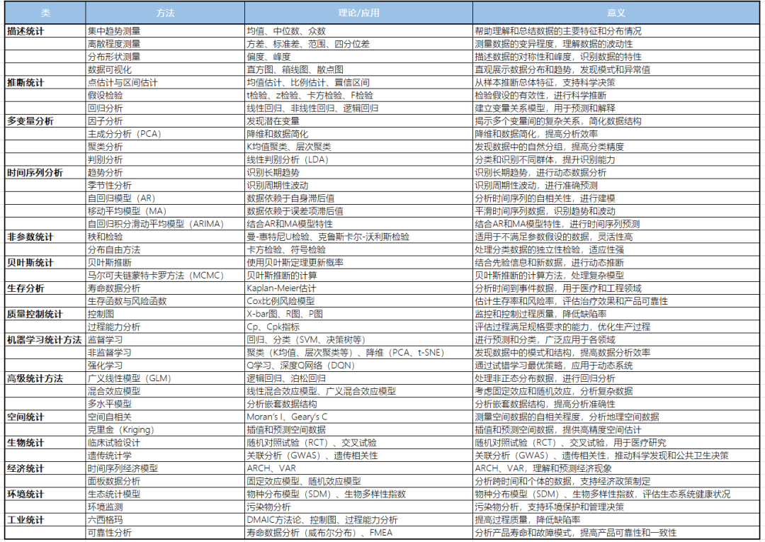Select the Cp、Cpk指标 cell
The image size is (765, 542).
pyautogui.click(x=358, y=327)
